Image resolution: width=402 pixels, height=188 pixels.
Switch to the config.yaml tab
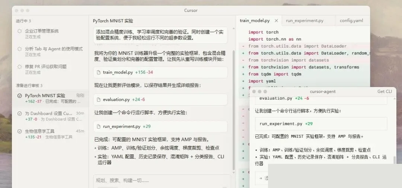pyautogui.click(x=351, y=21)
